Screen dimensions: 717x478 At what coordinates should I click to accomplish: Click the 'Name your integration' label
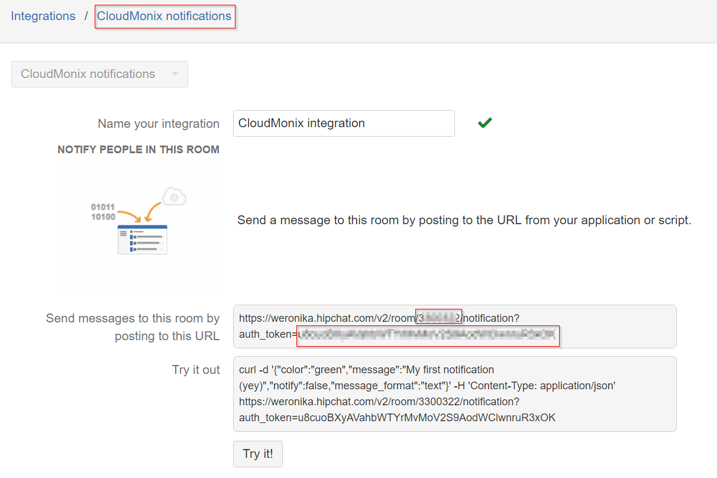pyautogui.click(x=159, y=124)
